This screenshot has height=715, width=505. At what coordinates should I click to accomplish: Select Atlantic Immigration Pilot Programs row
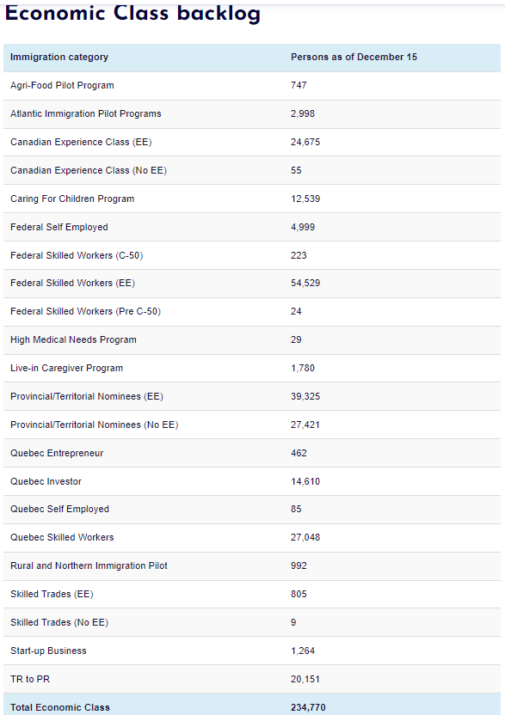pos(252,114)
